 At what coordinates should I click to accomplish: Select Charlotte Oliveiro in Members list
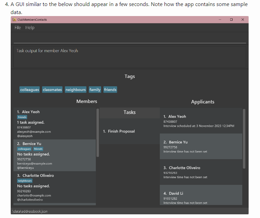[x=55, y=187]
